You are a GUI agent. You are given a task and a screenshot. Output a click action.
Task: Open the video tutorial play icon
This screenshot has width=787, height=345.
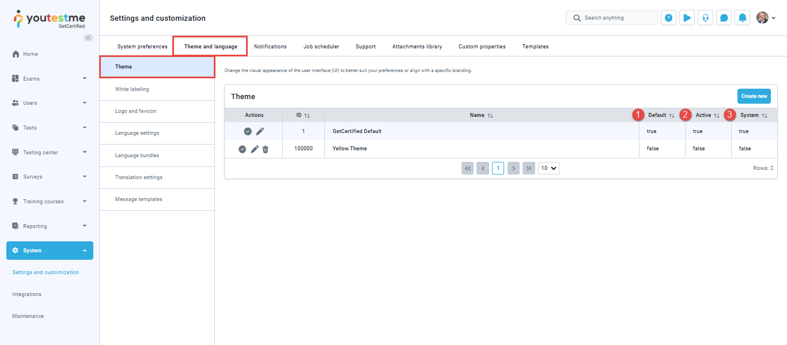click(687, 18)
